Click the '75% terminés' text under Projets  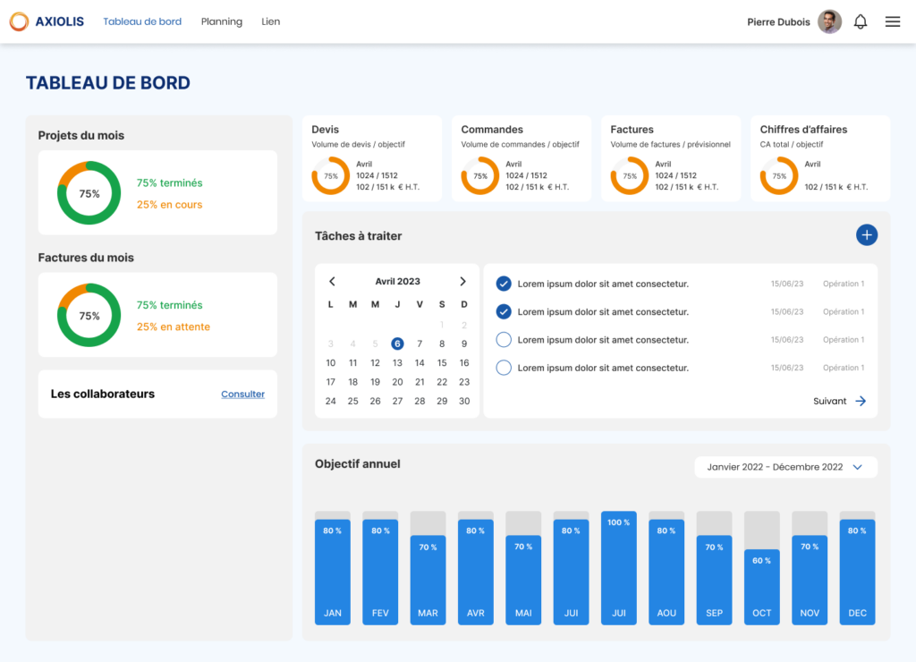tap(169, 182)
